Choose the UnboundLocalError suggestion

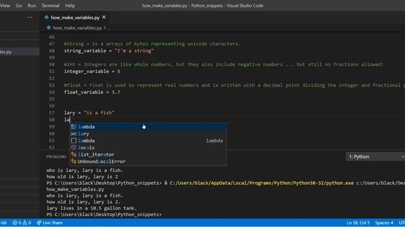[x=148, y=161]
